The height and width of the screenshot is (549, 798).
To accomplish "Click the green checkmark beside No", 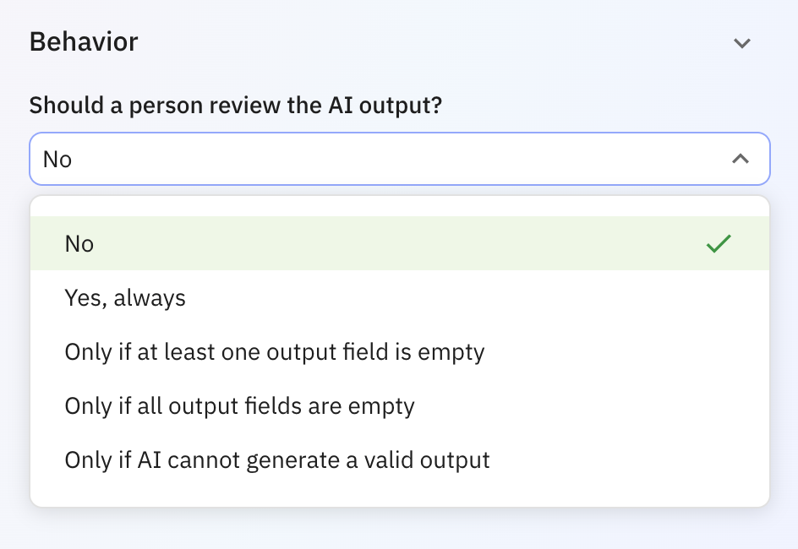I will 719,244.
